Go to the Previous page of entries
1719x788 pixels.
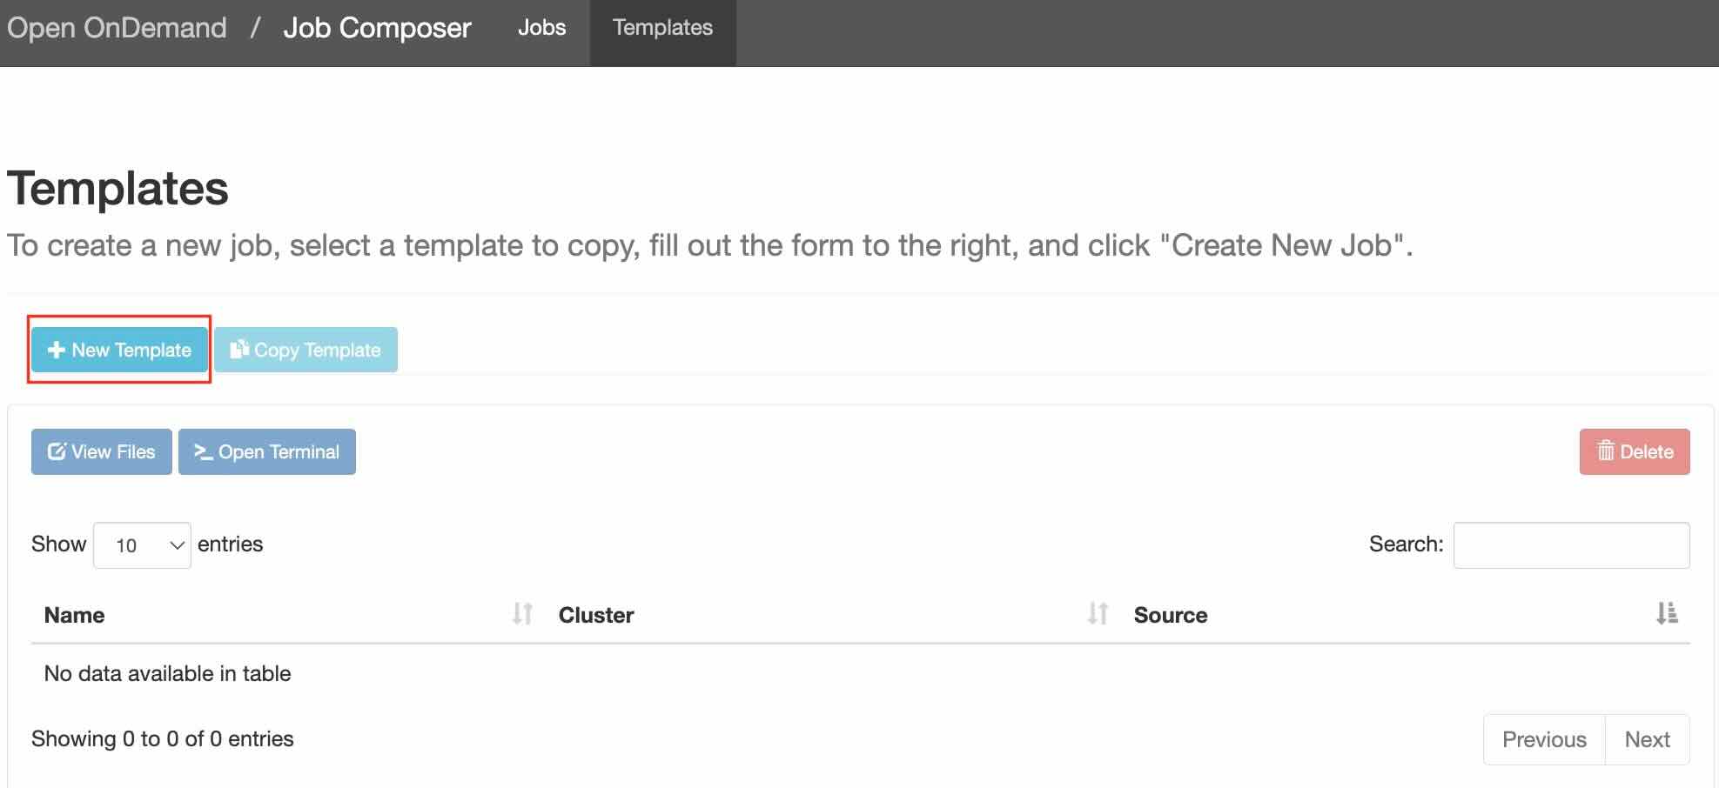1544,739
